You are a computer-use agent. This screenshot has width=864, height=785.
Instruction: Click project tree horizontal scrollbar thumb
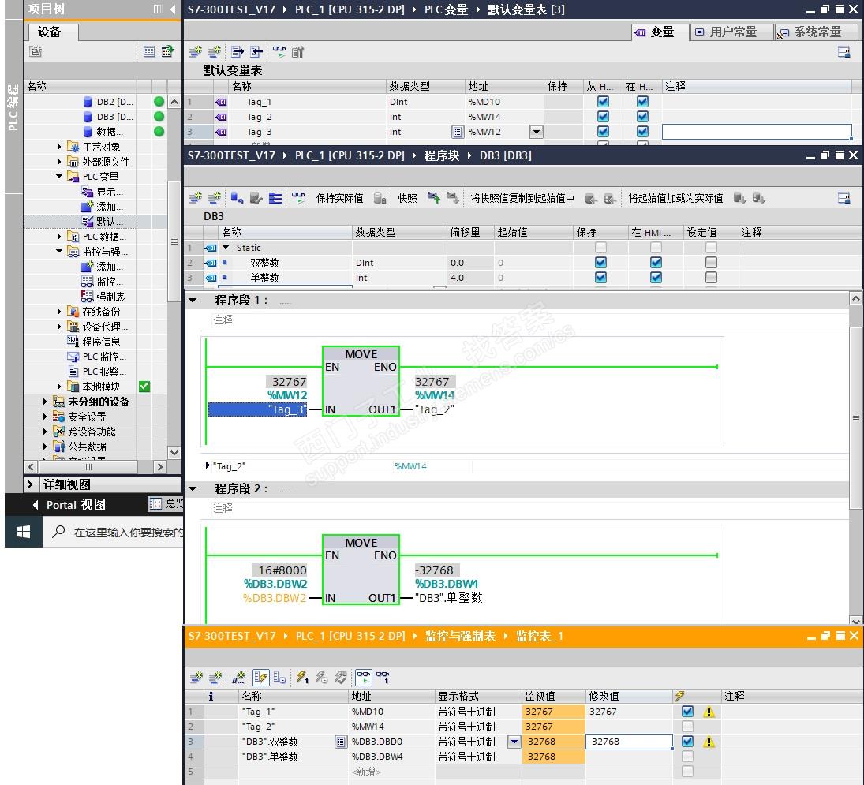[88, 467]
